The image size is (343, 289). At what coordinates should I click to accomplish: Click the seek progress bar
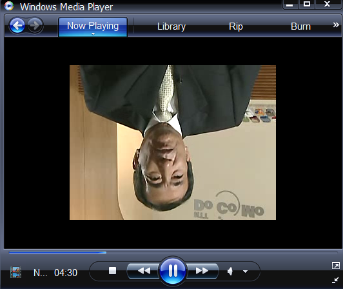173,252
